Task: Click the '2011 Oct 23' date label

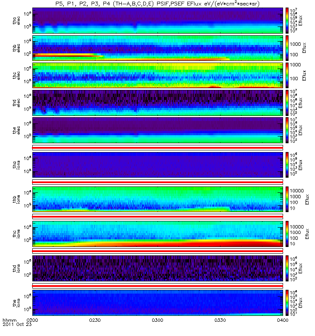Action: coord(17,324)
